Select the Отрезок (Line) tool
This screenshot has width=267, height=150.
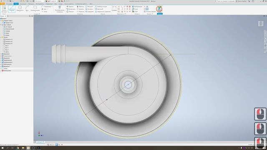click(x=12, y=9)
